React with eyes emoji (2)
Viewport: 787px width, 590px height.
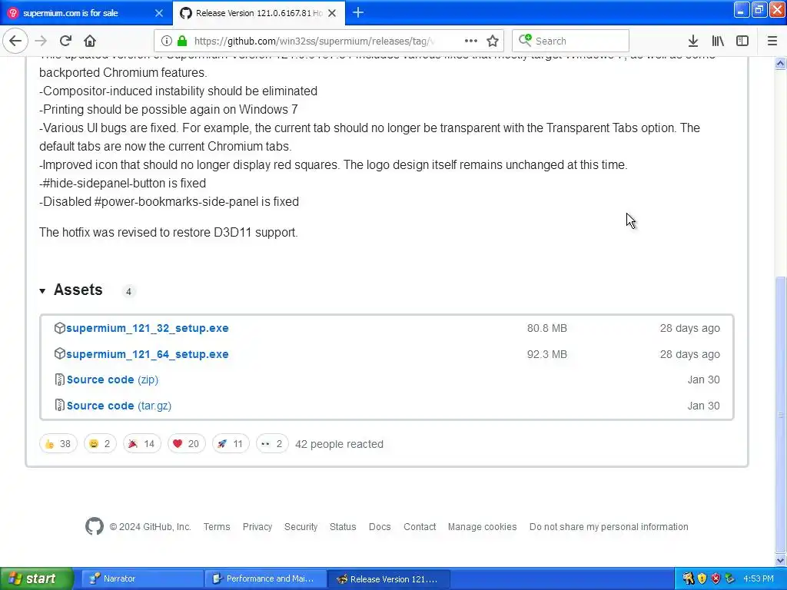(x=272, y=444)
